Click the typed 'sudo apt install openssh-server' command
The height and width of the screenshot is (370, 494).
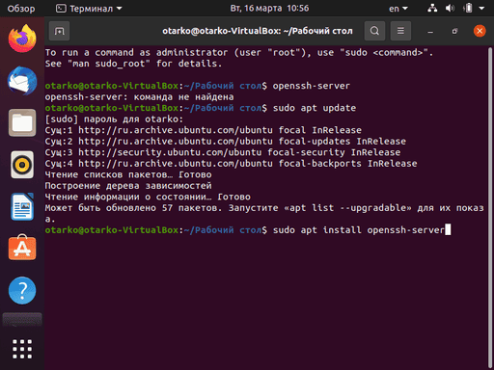[x=359, y=230]
